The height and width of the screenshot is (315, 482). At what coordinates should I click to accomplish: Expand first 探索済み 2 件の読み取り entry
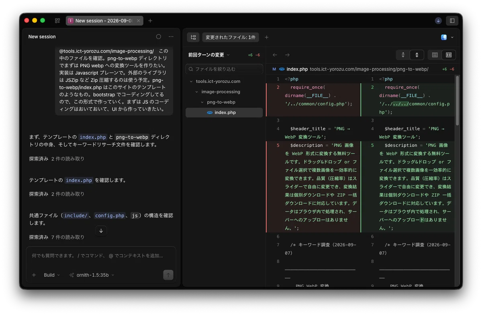[57, 159]
